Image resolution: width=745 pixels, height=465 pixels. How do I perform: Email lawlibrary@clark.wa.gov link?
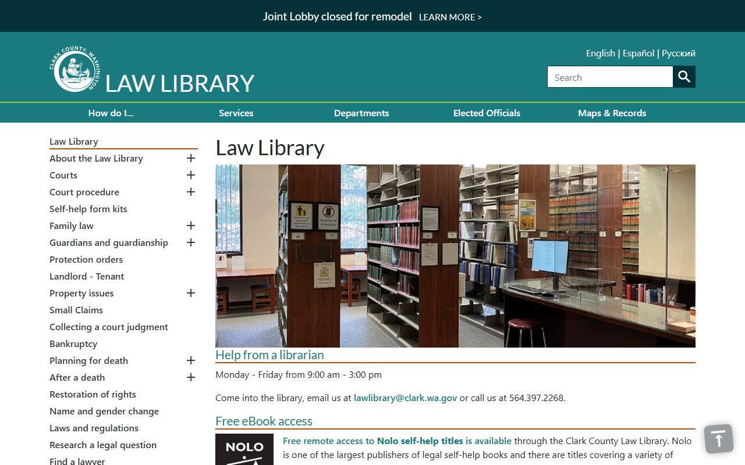coord(405,398)
